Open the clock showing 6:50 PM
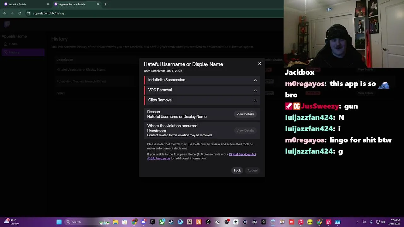 [395, 222]
